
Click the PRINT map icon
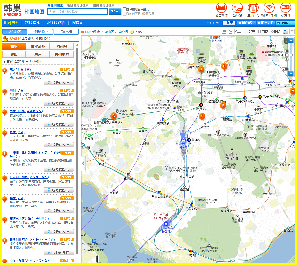(x=224, y=32)
